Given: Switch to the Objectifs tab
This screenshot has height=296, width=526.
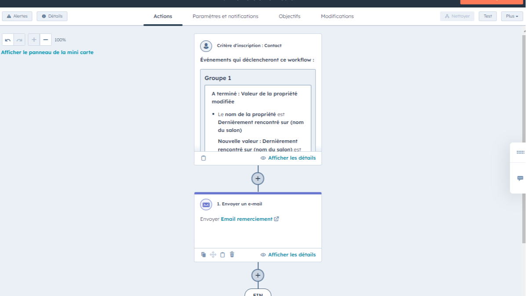Looking at the screenshot, I should point(289,16).
